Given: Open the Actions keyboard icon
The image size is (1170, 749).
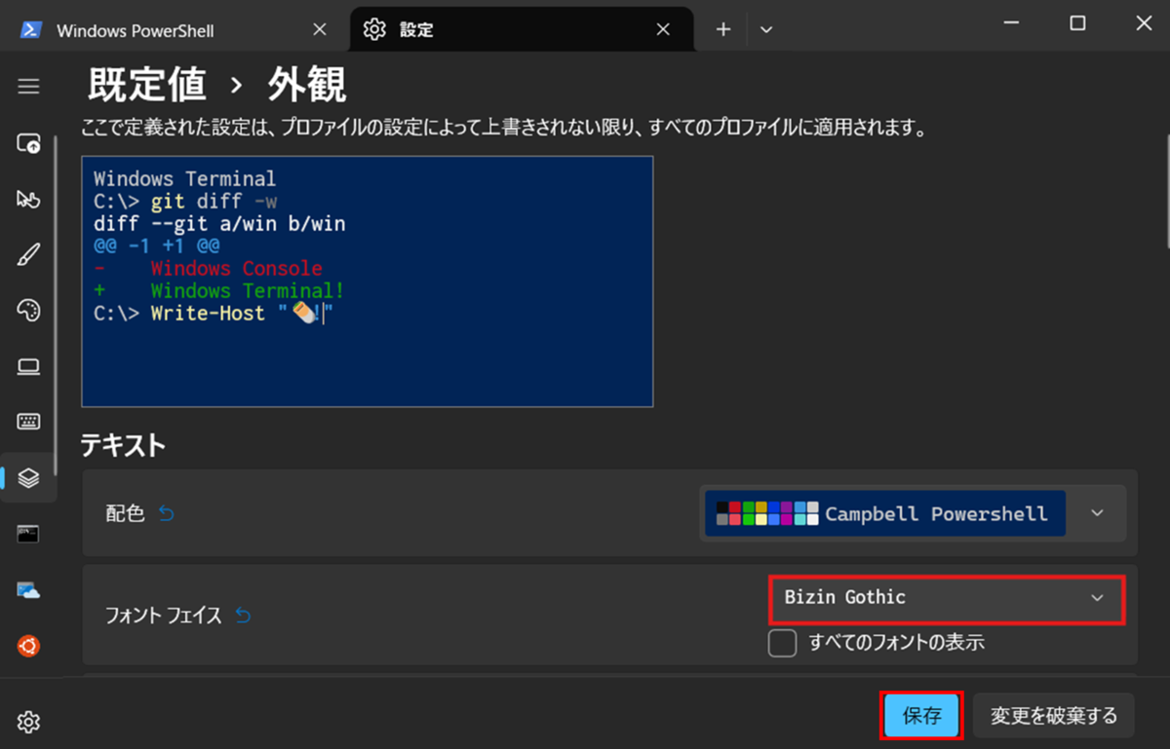Looking at the screenshot, I should (28, 422).
